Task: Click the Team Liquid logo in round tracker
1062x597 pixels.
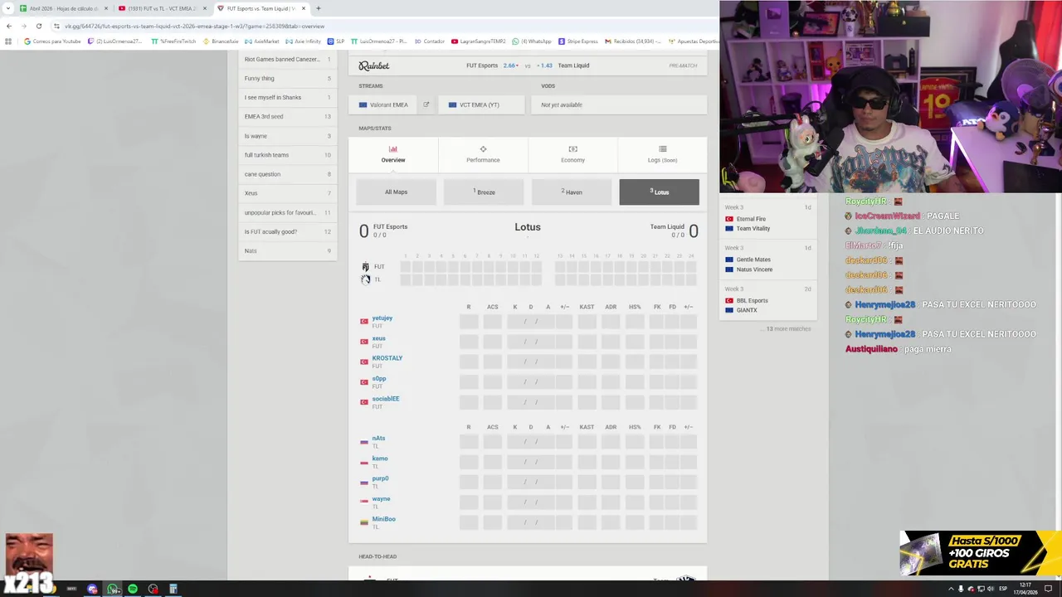Action: [x=365, y=279]
